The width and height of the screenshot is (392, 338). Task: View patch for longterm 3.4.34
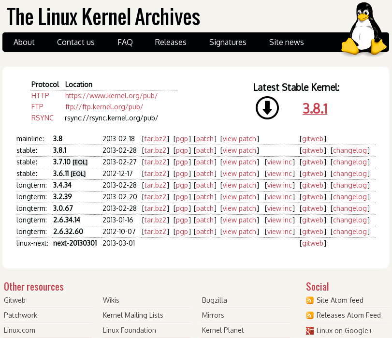coord(239,185)
